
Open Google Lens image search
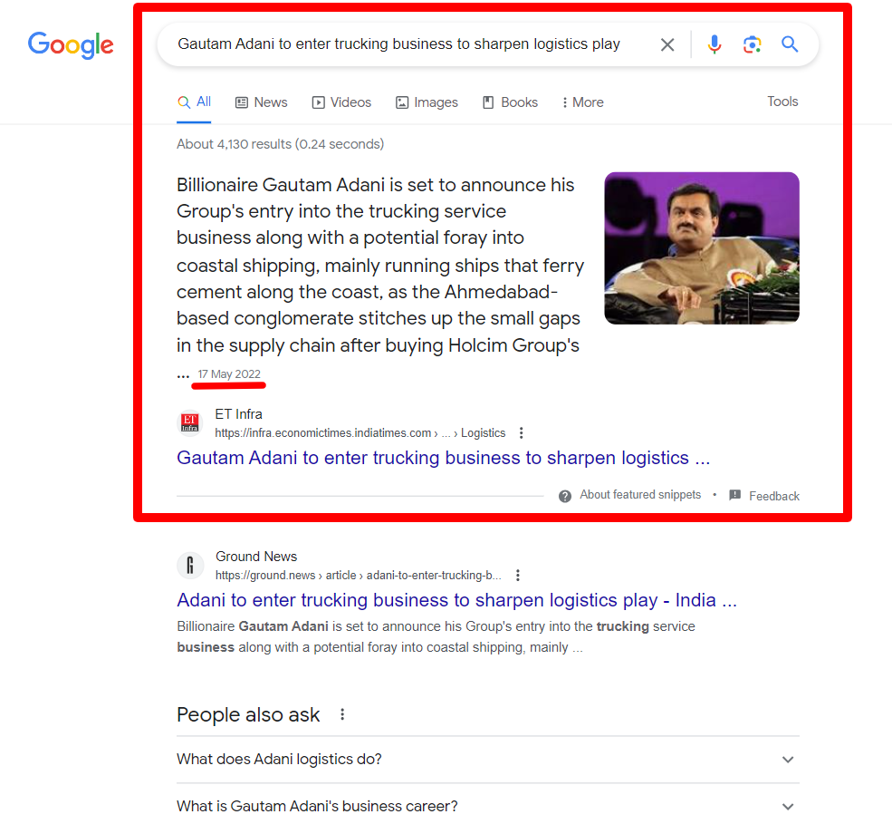[x=752, y=44]
